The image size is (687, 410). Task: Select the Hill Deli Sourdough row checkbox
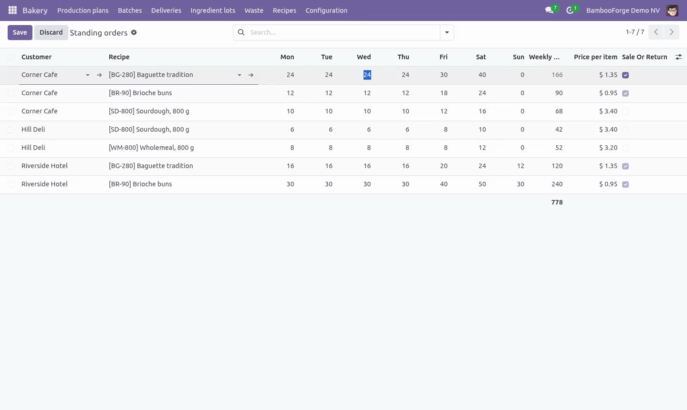coord(11,130)
